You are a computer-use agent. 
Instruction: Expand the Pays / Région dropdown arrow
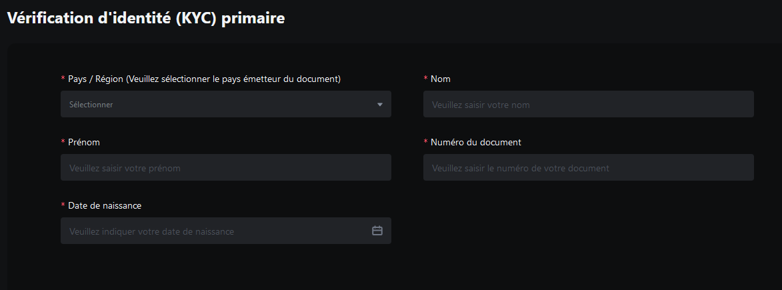379,104
